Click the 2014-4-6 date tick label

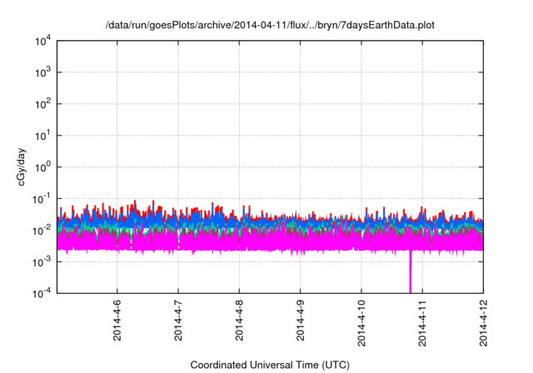click(117, 320)
